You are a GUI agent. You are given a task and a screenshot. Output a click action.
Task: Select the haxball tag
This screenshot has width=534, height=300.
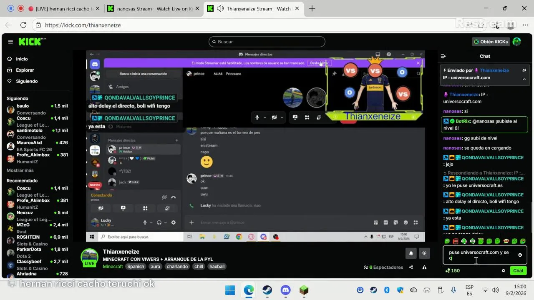217,266
